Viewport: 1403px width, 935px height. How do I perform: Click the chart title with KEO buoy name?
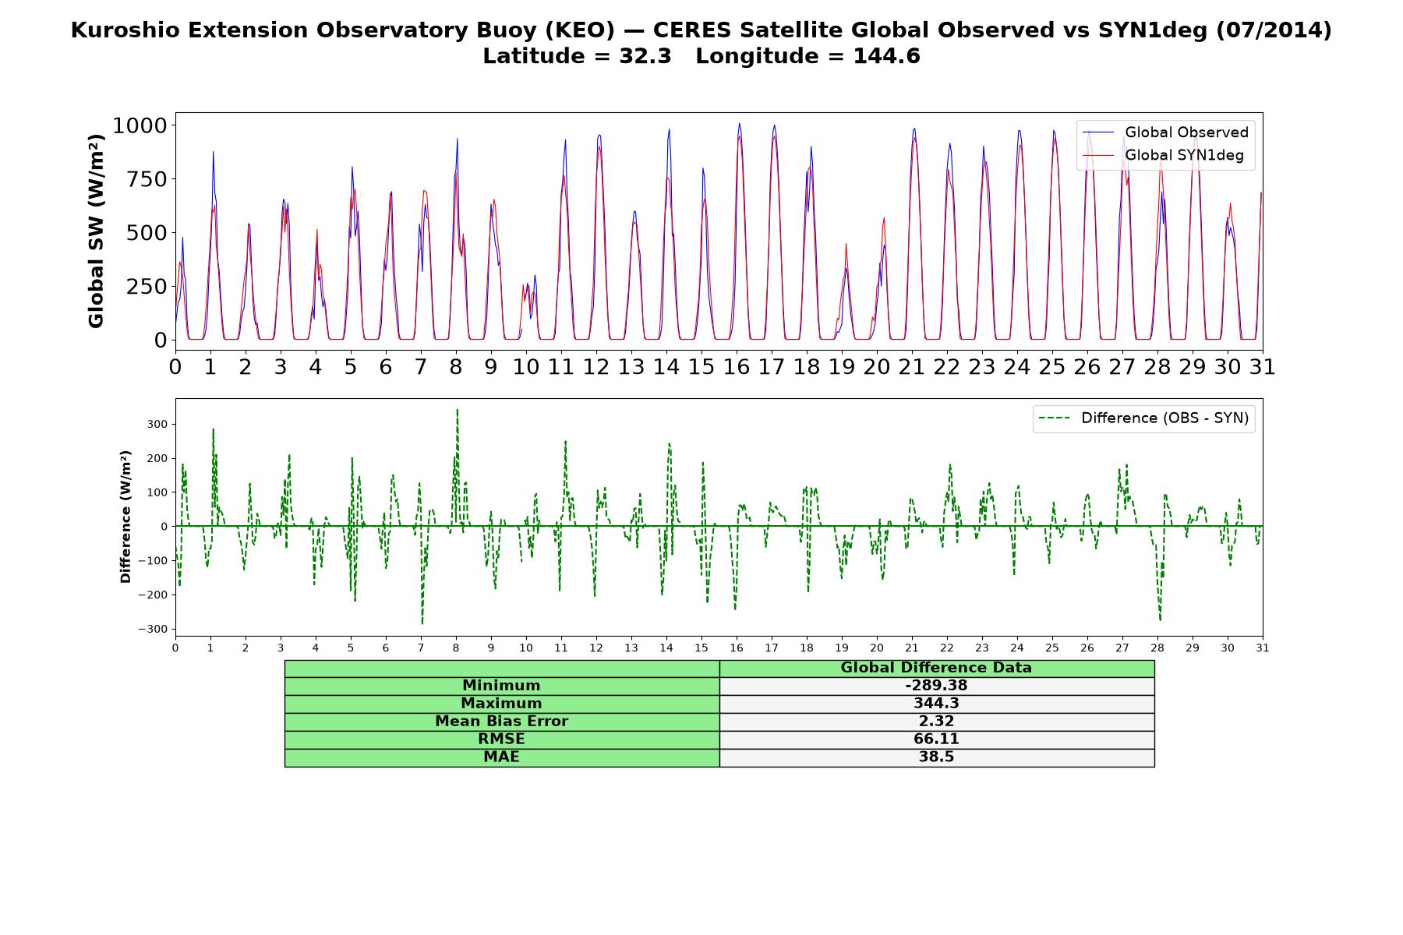point(701,30)
